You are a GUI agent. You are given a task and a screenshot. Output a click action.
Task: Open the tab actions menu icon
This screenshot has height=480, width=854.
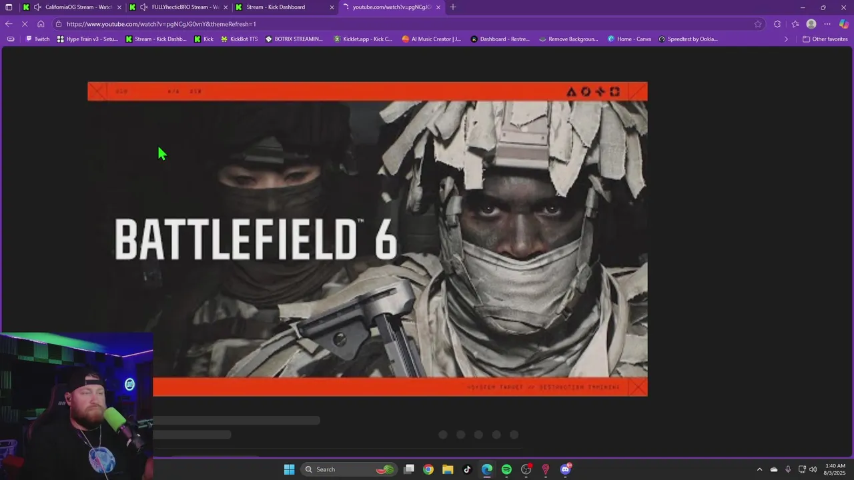9,7
